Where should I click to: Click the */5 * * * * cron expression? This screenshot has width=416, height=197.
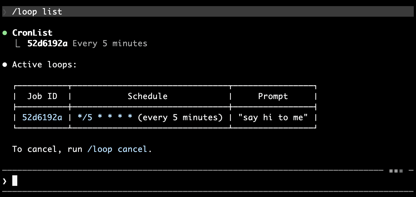coord(105,117)
